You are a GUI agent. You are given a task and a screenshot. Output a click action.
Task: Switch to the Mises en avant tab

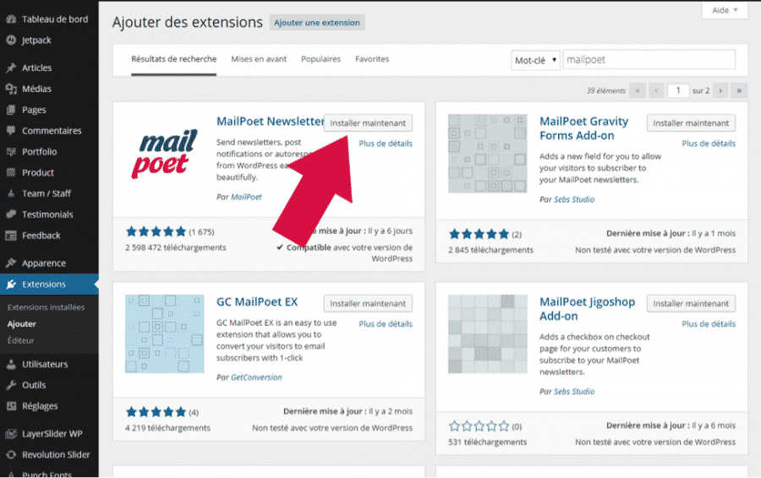[x=259, y=59]
